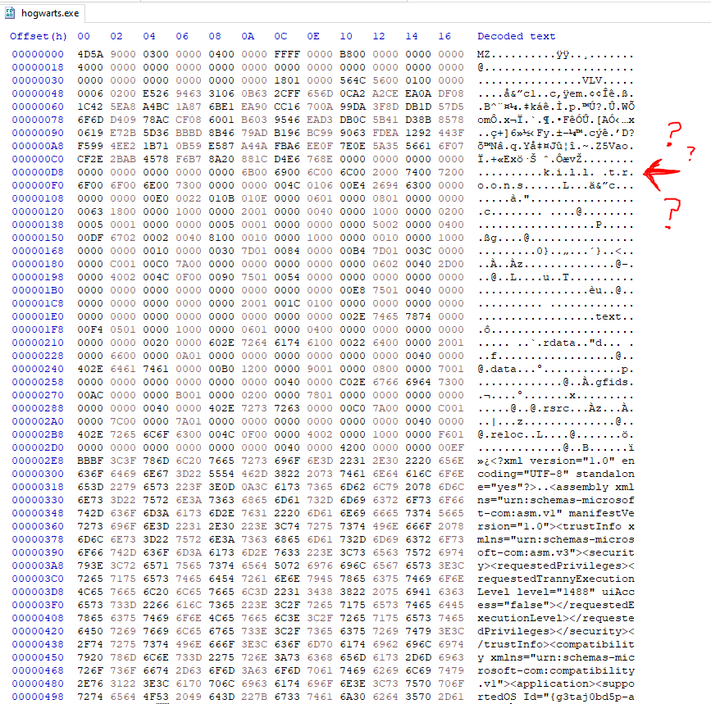The height and width of the screenshot is (704, 711).
Task: Place cursor on hex bytes 4F53
Action: point(156,697)
